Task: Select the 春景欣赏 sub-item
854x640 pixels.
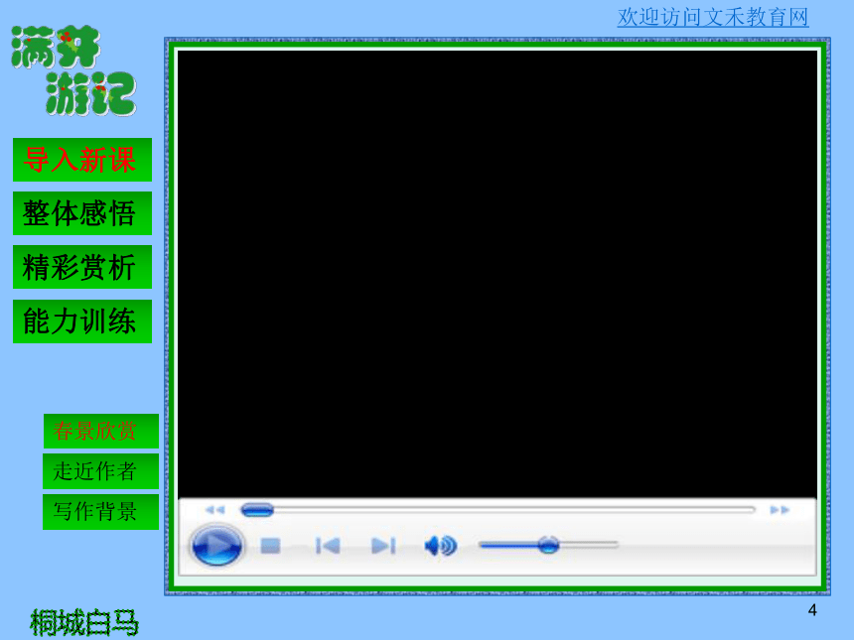Action: click(x=100, y=431)
